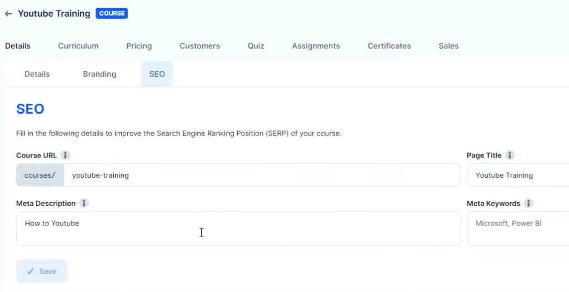This screenshot has width=569, height=292.
Task: Click into the Page Title input field
Action: pyautogui.click(x=520, y=175)
